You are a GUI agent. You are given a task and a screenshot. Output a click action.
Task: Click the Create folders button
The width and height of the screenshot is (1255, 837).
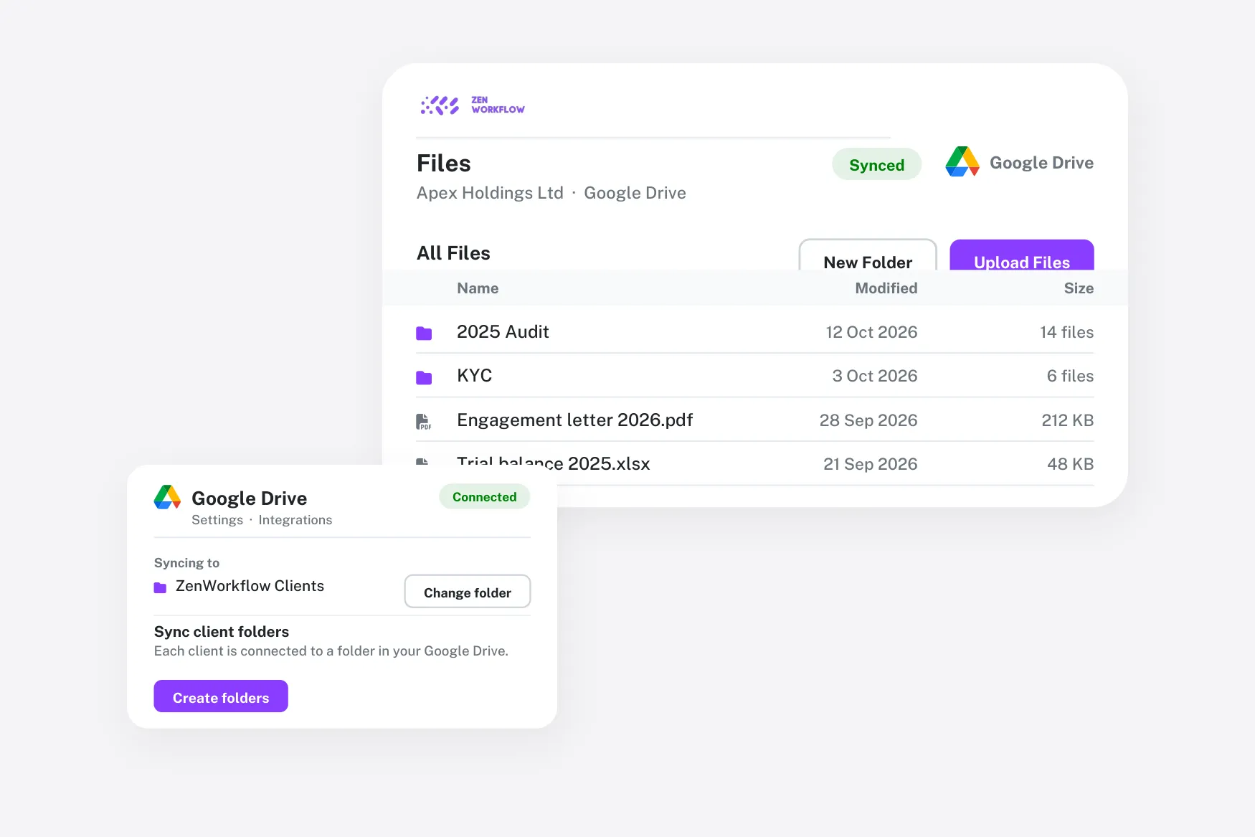(x=221, y=696)
